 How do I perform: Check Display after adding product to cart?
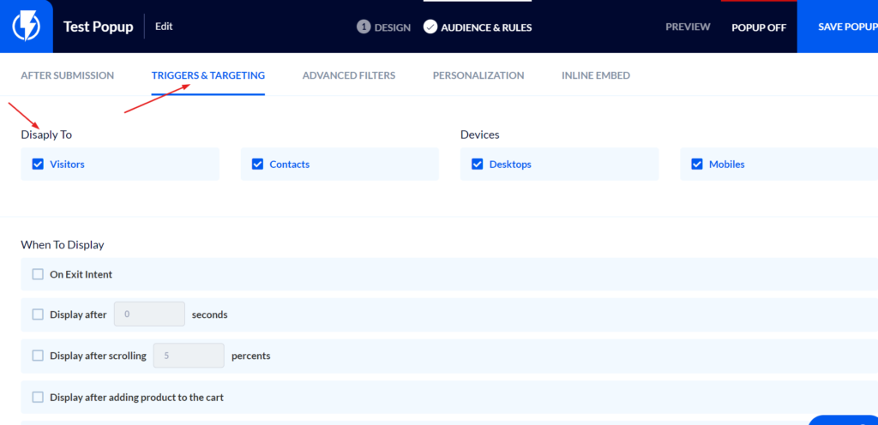[x=38, y=397]
